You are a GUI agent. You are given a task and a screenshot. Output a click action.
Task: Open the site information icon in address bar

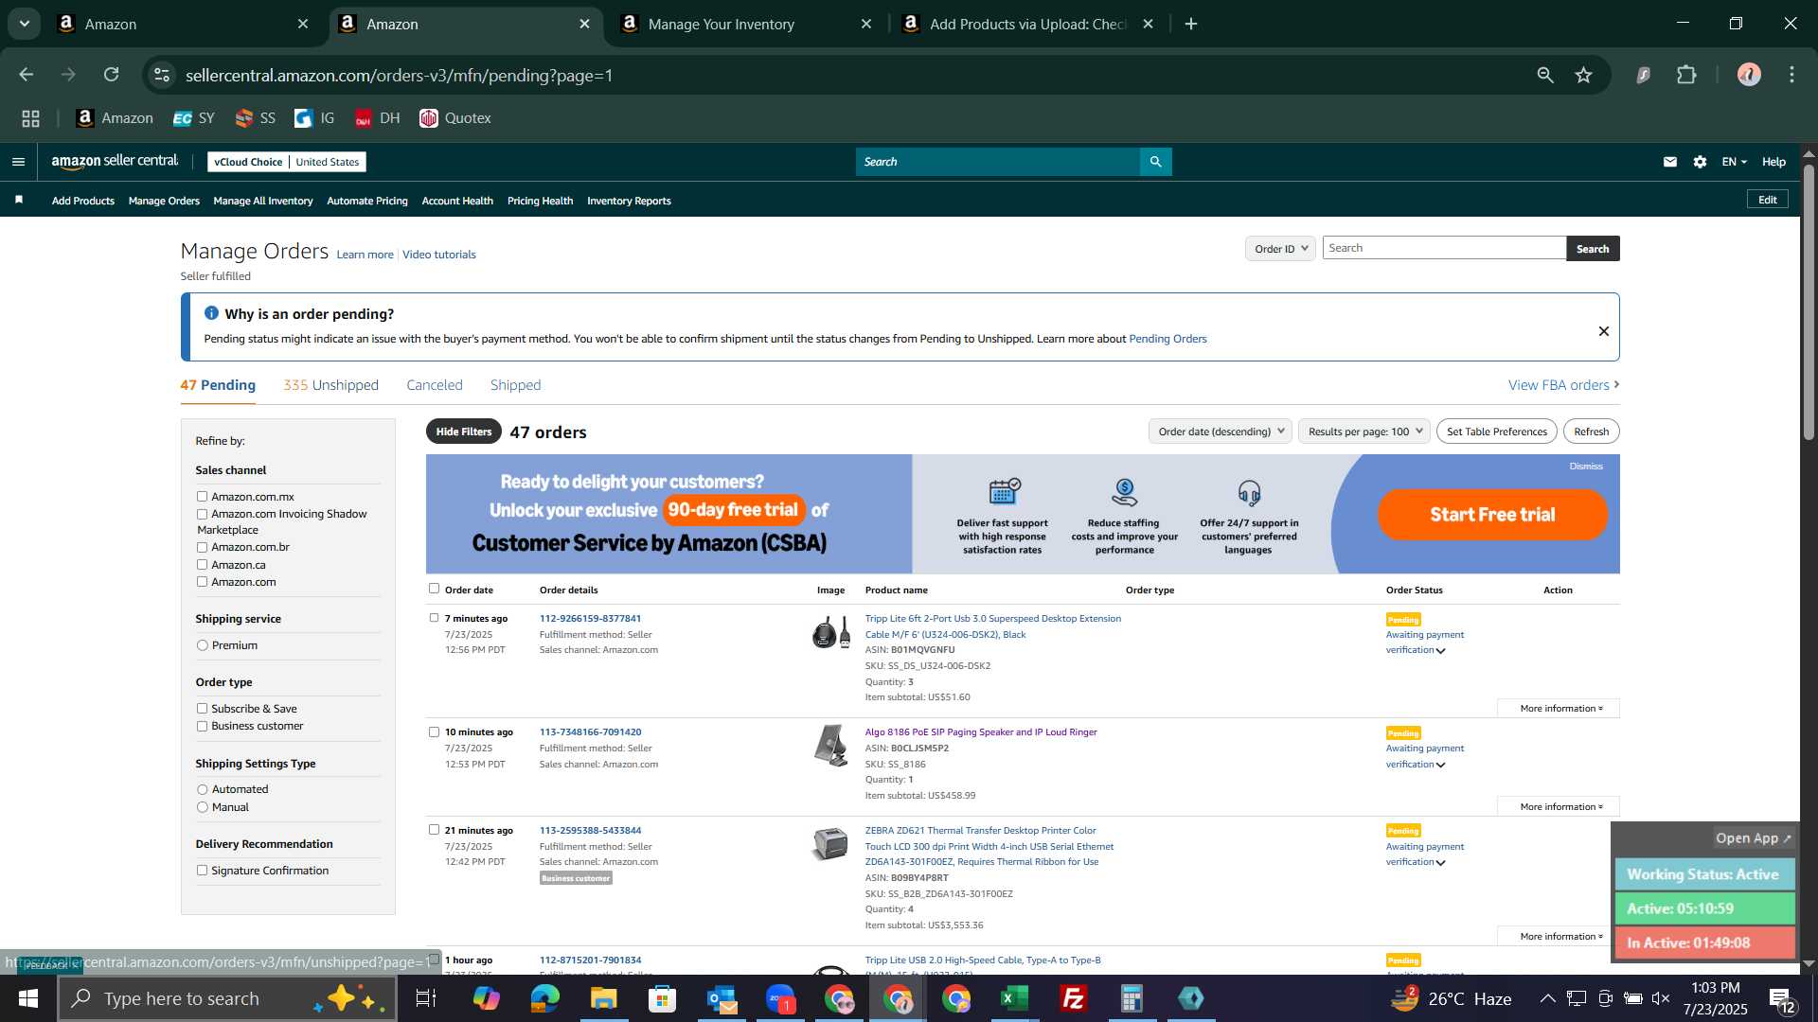pos(162,75)
